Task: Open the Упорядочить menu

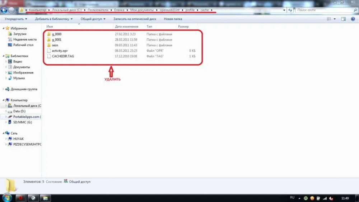Action: pos(16,19)
